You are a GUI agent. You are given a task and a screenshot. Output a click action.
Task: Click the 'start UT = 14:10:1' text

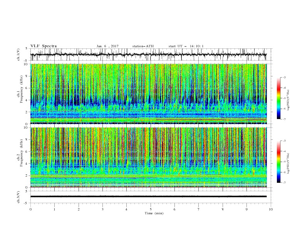tap(186, 46)
